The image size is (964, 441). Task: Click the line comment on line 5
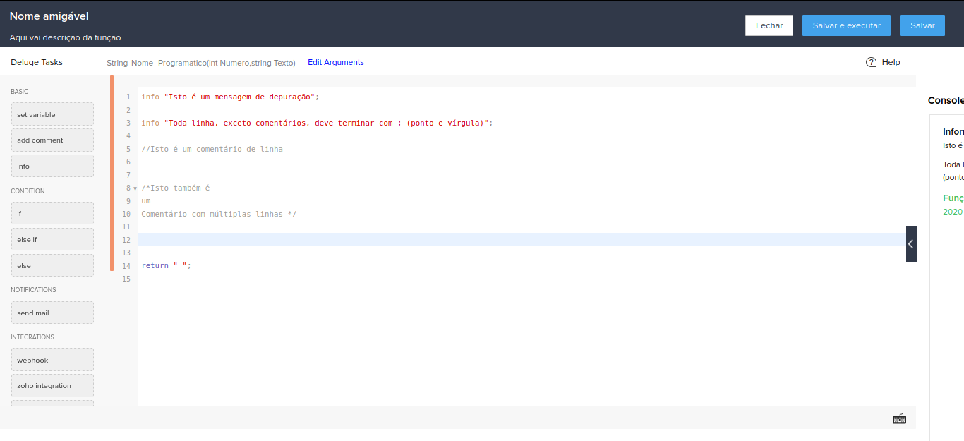point(212,149)
